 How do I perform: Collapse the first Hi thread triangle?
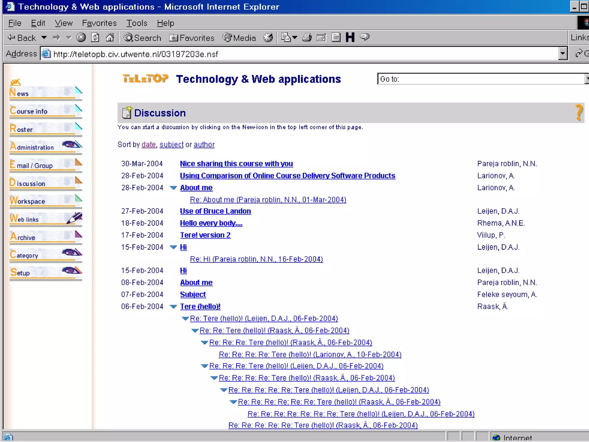click(x=173, y=247)
